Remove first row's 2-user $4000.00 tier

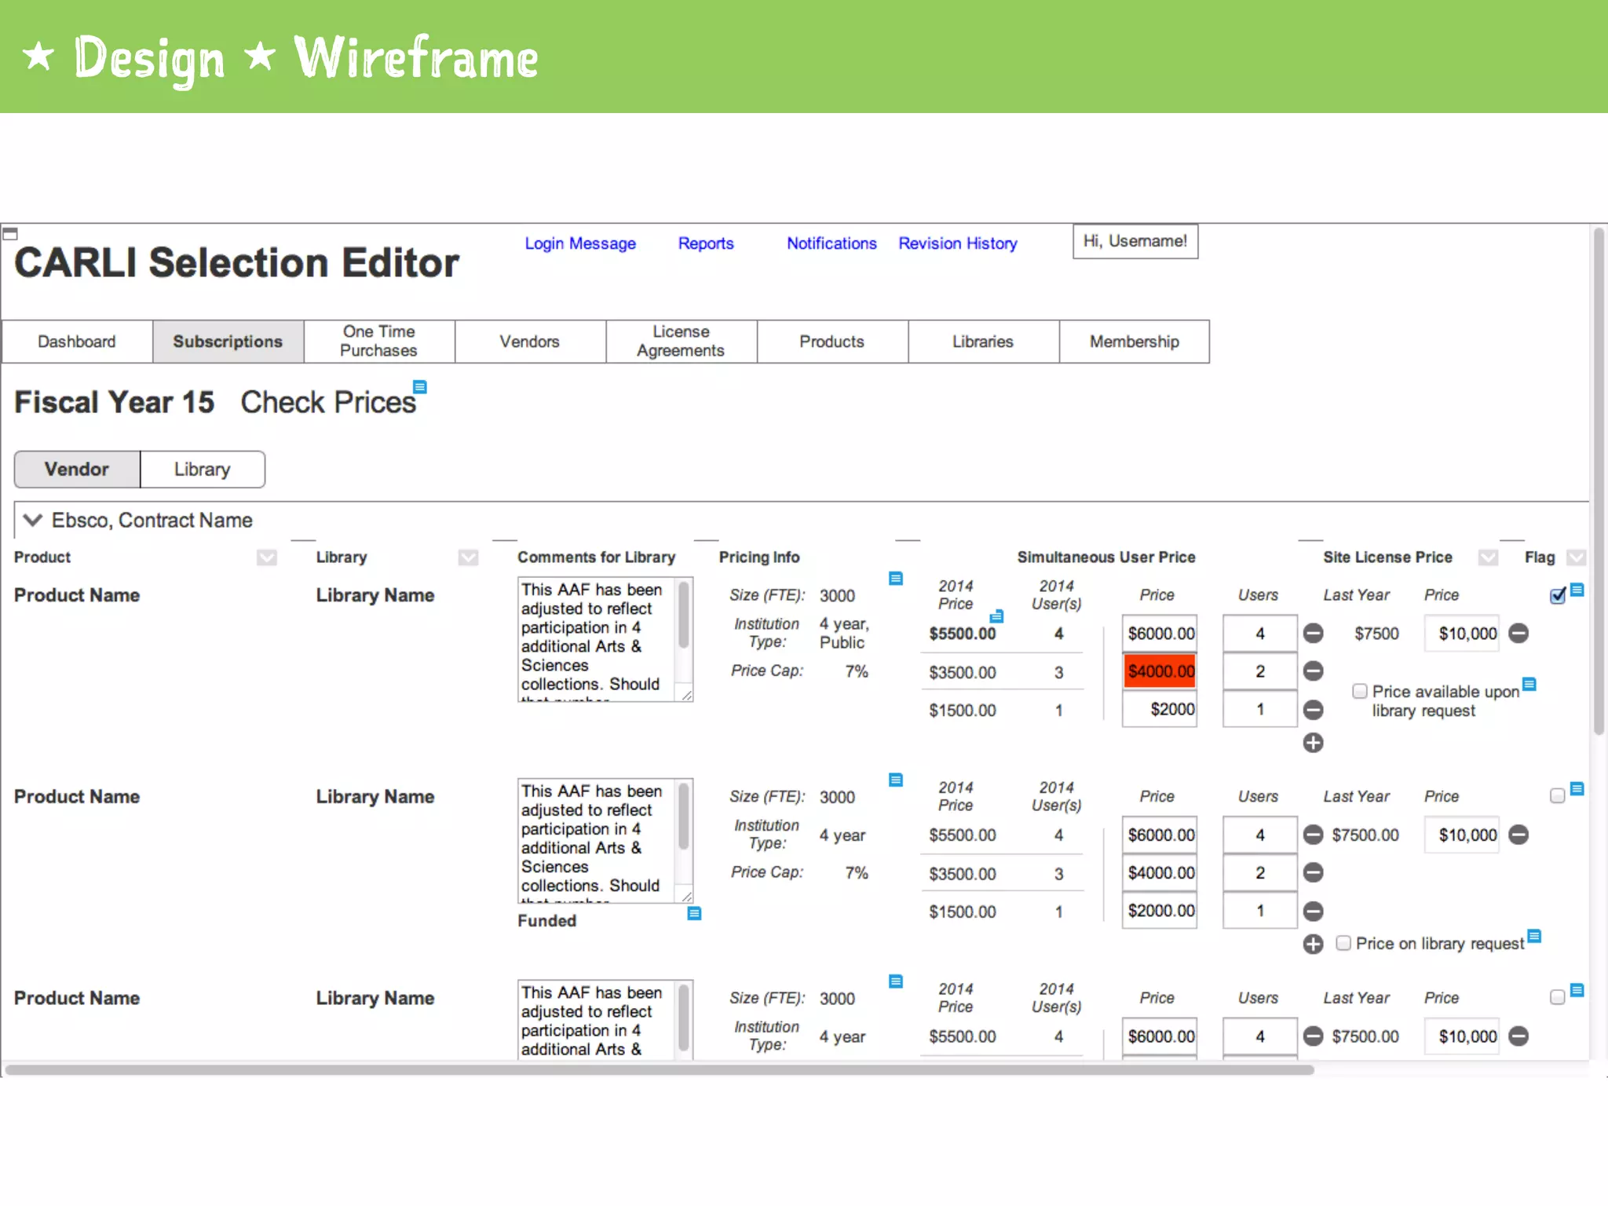[x=1313, y=671]
